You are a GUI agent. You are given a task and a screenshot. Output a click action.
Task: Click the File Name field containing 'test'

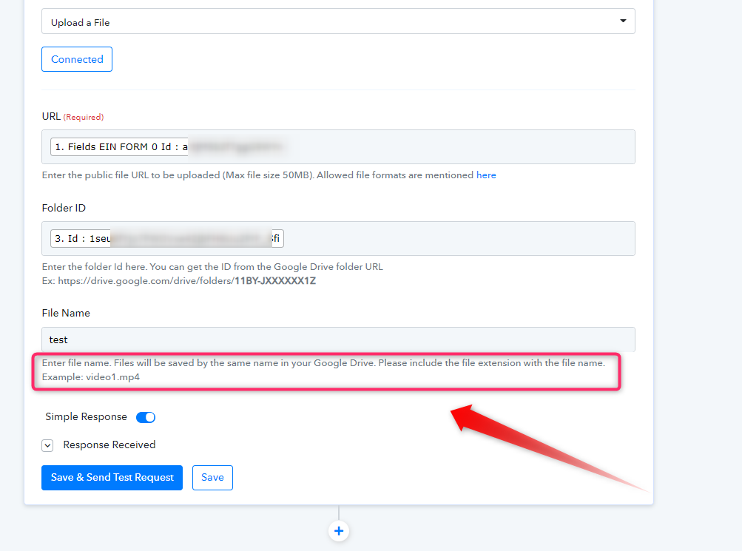pyautogui.click(x=338, y=339)
